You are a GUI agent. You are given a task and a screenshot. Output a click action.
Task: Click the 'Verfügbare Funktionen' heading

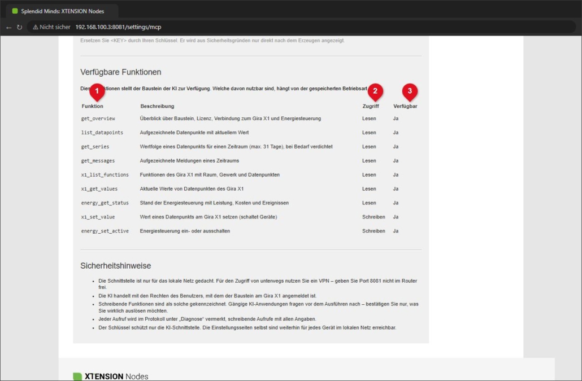click(120, 72)
